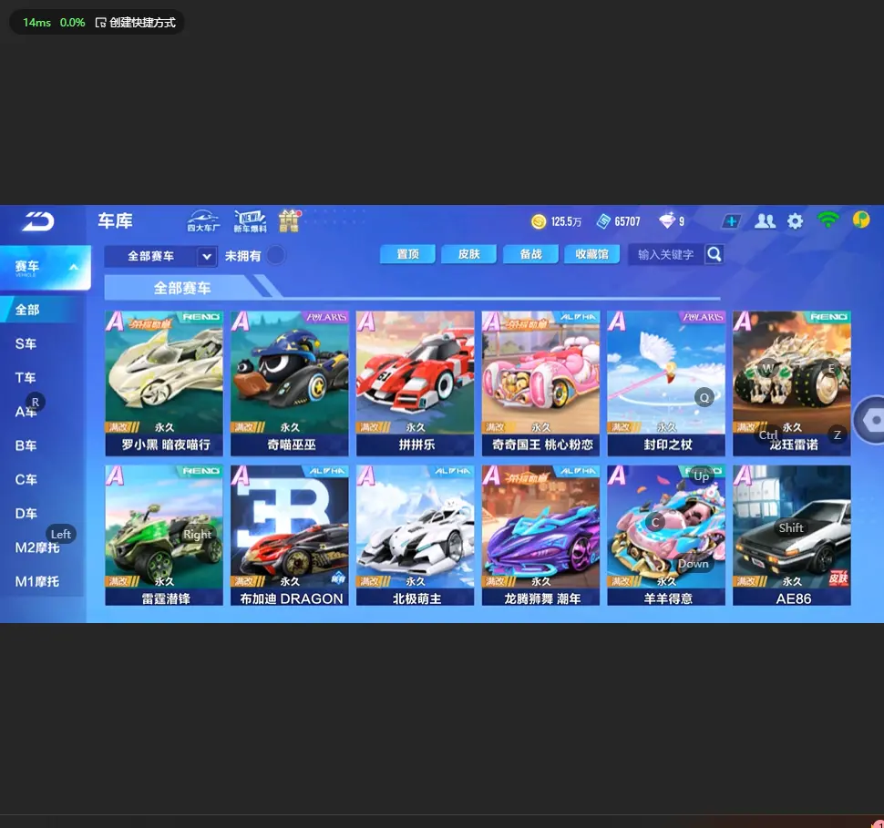Click the 创建快捷方式 text in overlay
The width and height of the screenshot is (884, 828).
[143, 23]
